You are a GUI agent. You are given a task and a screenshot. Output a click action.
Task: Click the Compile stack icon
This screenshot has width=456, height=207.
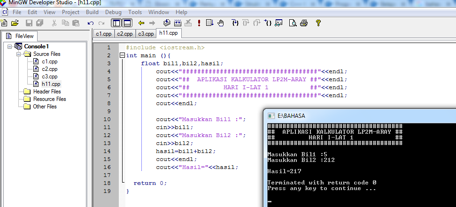pos(167,23)
